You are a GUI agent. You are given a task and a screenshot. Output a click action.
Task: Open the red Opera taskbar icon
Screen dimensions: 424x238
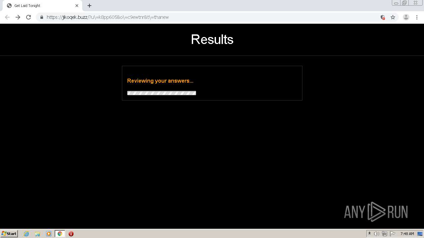[x=71, y=234]
